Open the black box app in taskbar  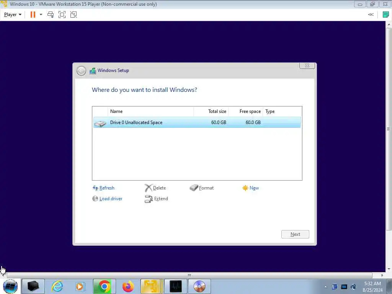[x=33, y=286]
